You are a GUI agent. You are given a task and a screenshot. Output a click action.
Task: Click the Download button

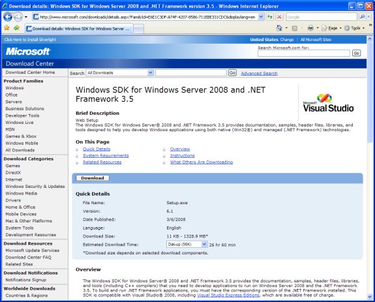[93, 178]
